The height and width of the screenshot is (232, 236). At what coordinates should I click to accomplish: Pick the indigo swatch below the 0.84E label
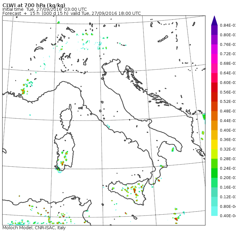coord(214,30)
